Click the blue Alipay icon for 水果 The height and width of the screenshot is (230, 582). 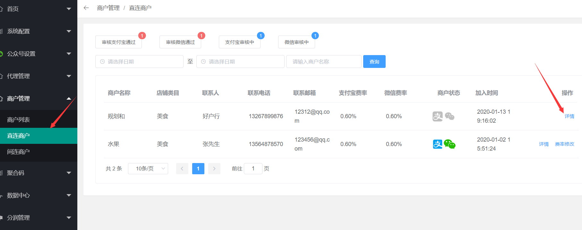(437, 144)
